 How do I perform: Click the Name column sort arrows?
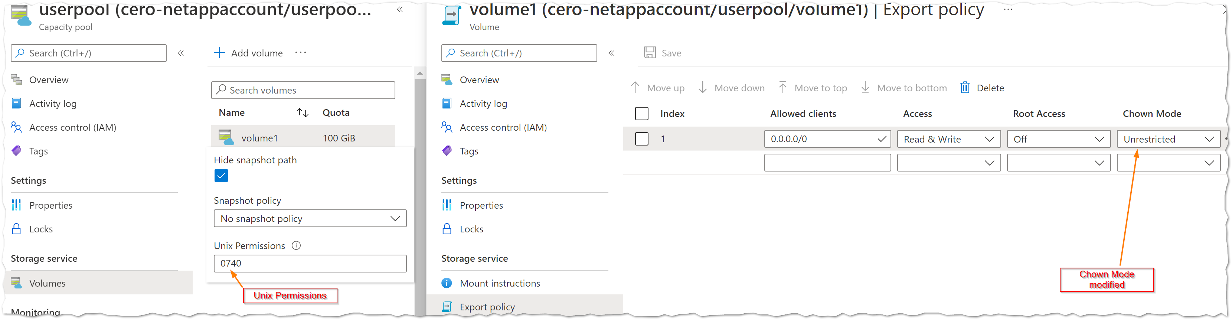point(302,113)
